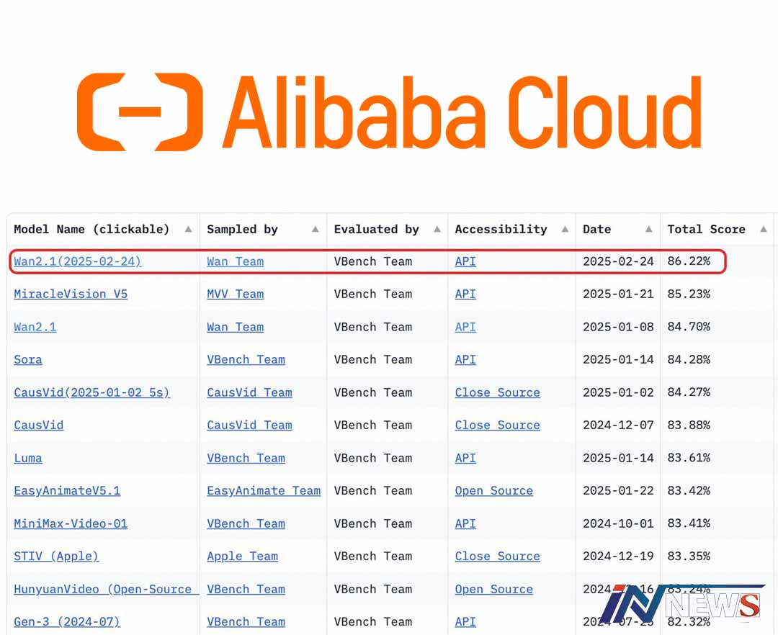Click the Sora model link
Screen dimensions: 778x635
tap(28, 359)
